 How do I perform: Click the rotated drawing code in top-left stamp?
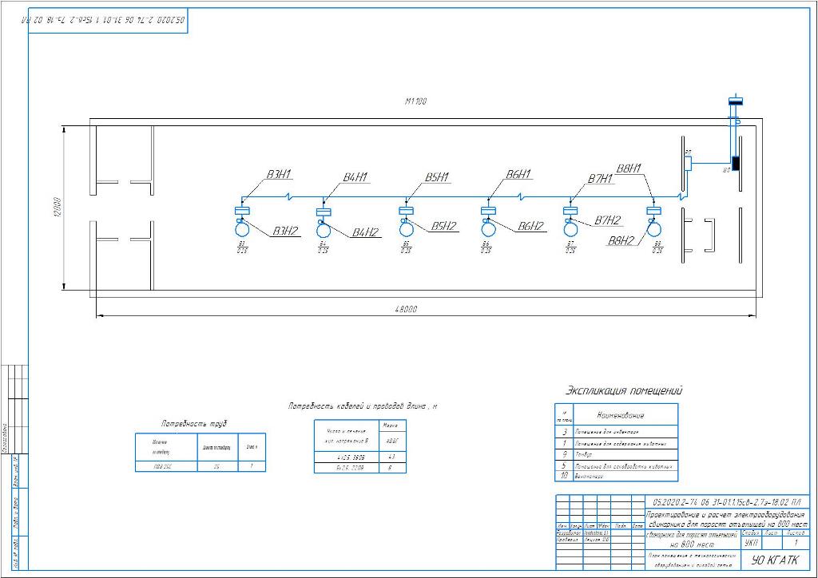tap(105, 20)
